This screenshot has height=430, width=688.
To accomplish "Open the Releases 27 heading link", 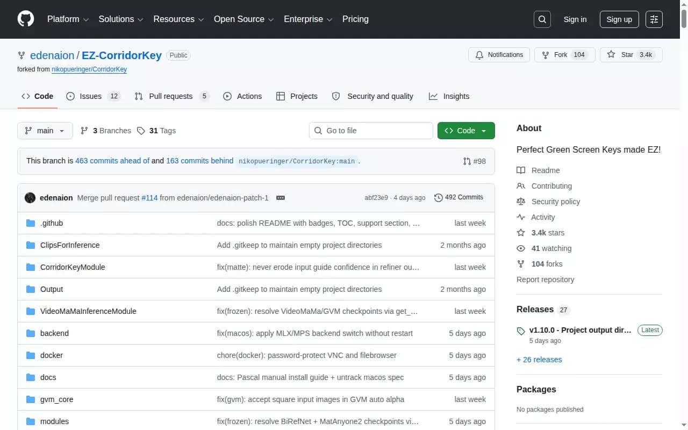I will click(x=543, y=310).
